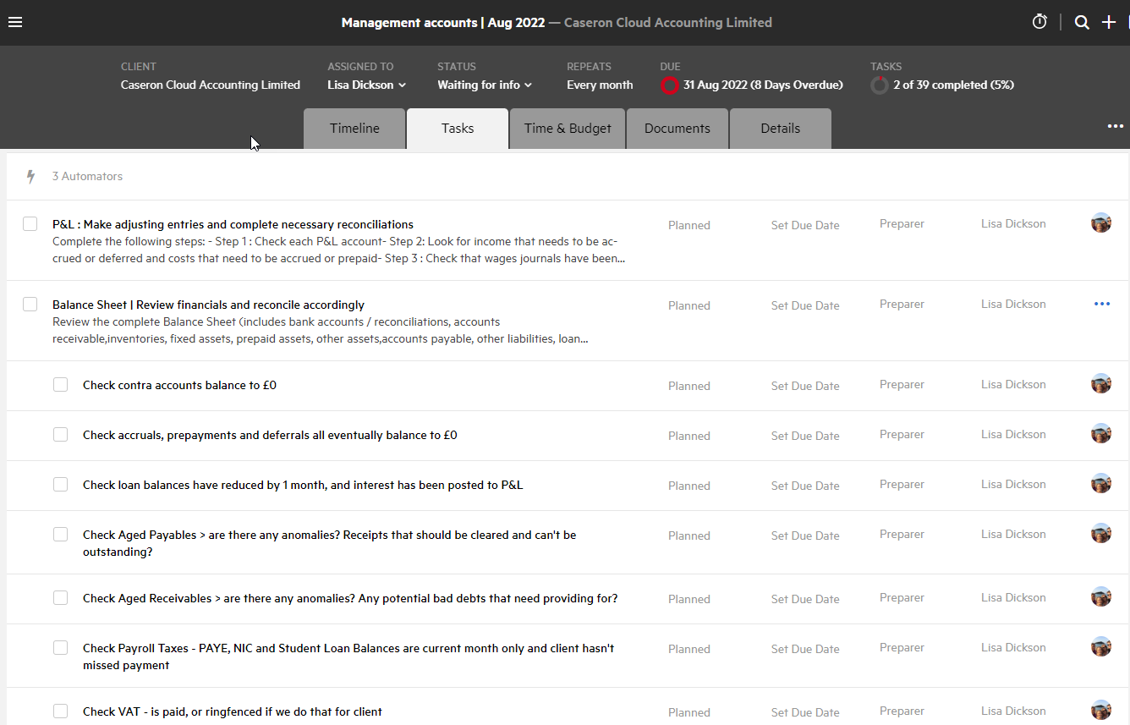Open search with the magnifier icon
1130x725 pixels.
1082,23
